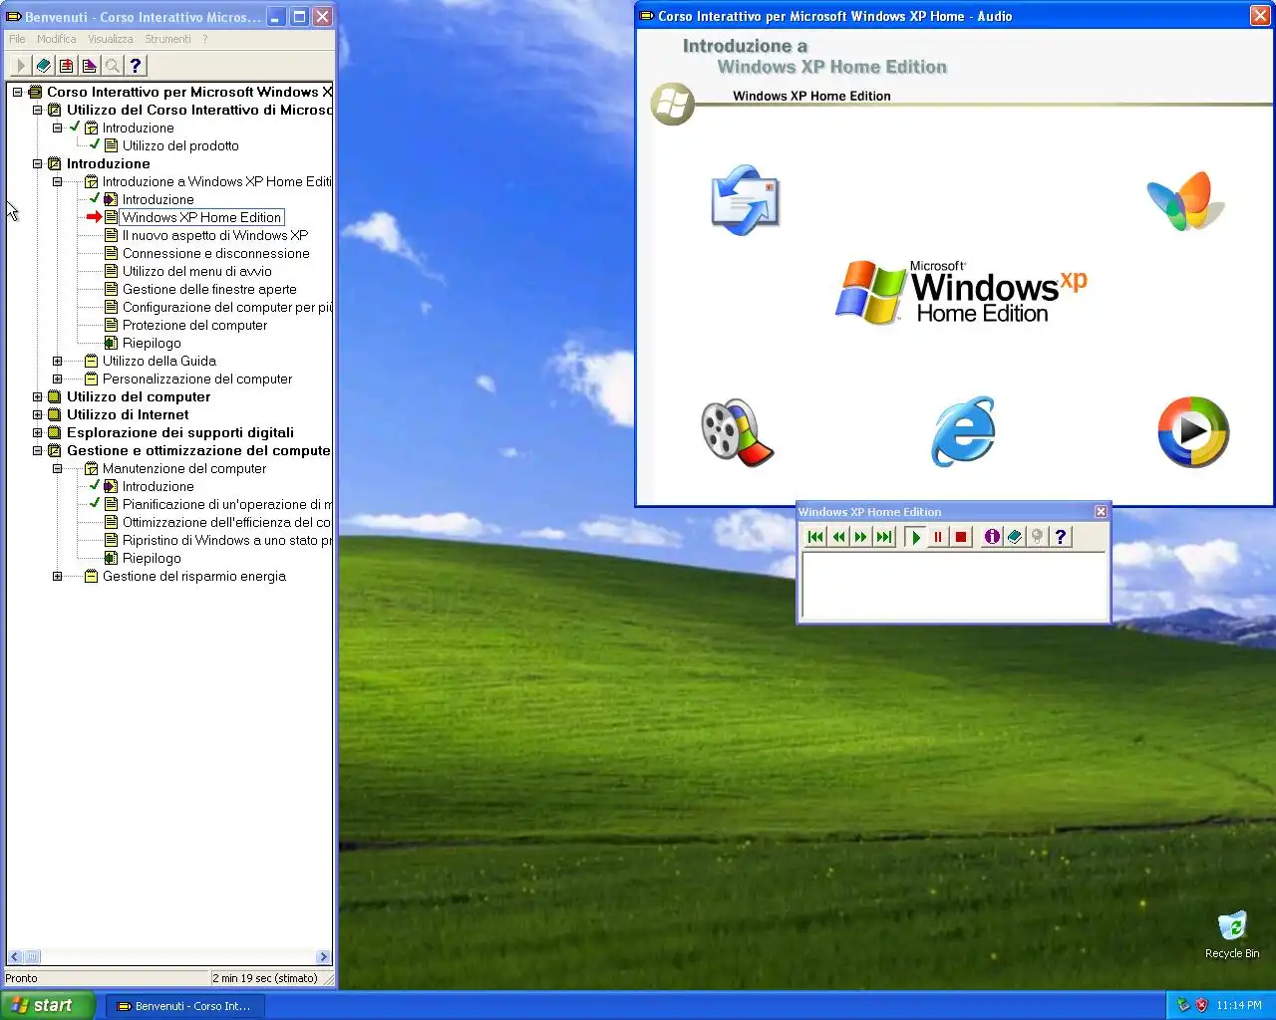Select Connessione e disconnessione lesson

click(x=215, y=253)
